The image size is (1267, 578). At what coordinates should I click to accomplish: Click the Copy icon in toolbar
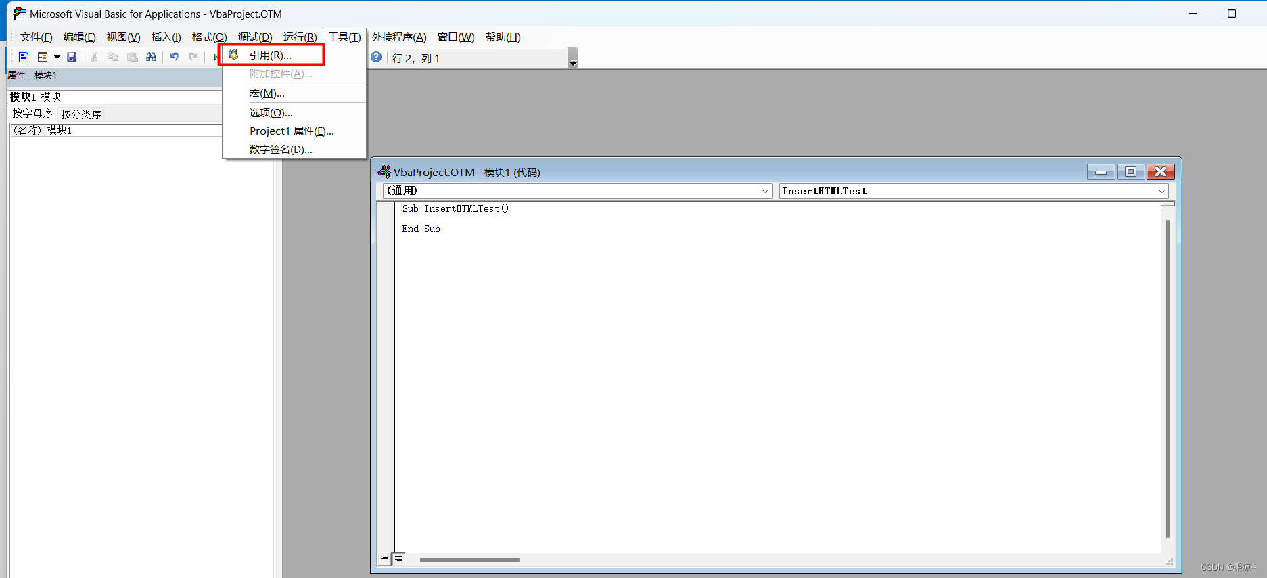113,58
